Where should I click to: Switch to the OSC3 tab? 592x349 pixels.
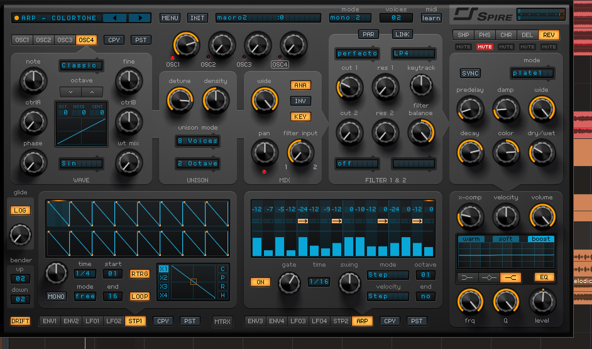65,40
